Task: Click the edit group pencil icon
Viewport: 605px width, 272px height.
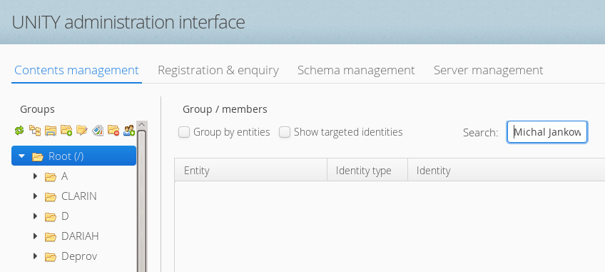Action: pyautogui.click(x=82, y=131)
